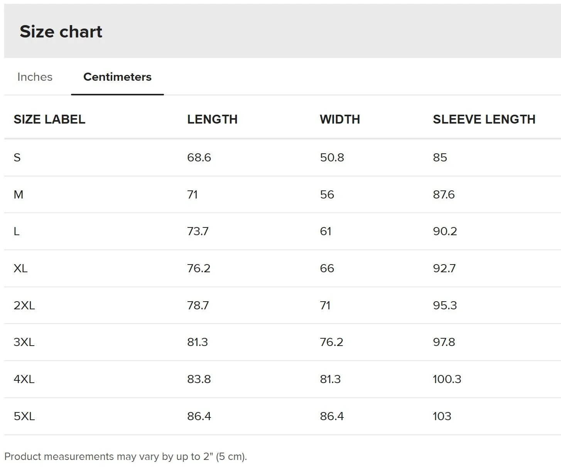The width and height of the screenshot is (561, 475).
Task: Select the 3XL size row label
Action: click(x=24, y=342)
